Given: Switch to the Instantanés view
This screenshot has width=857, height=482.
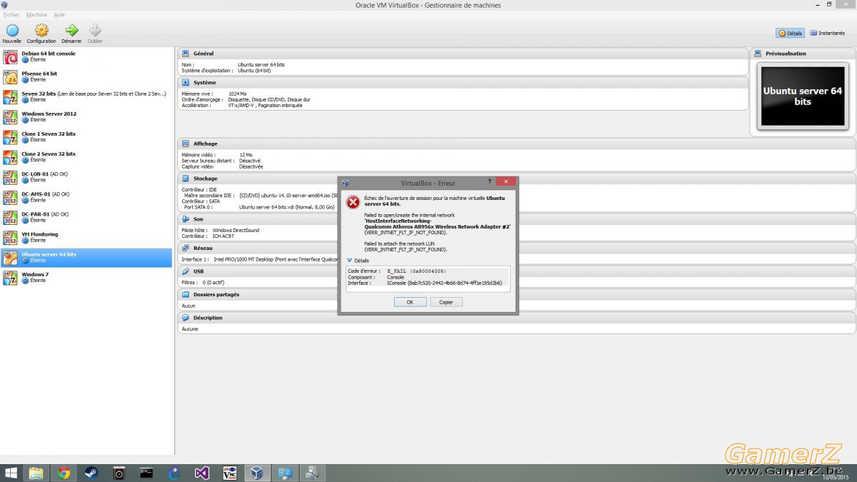Looking at the screenshot, I should [826, 33].
